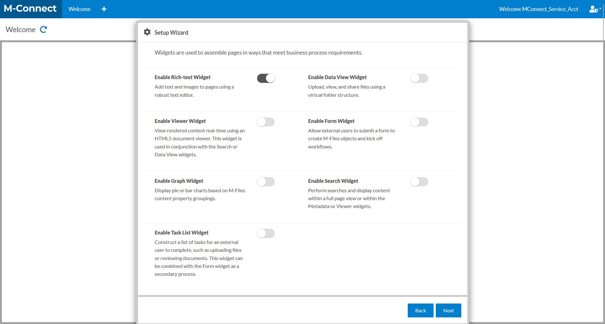
Task: Click the plus icon to add page
Action: (x=104, y=9)
